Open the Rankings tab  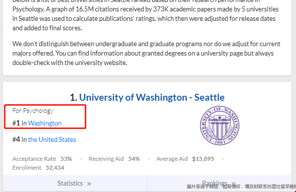coord(219,183)
